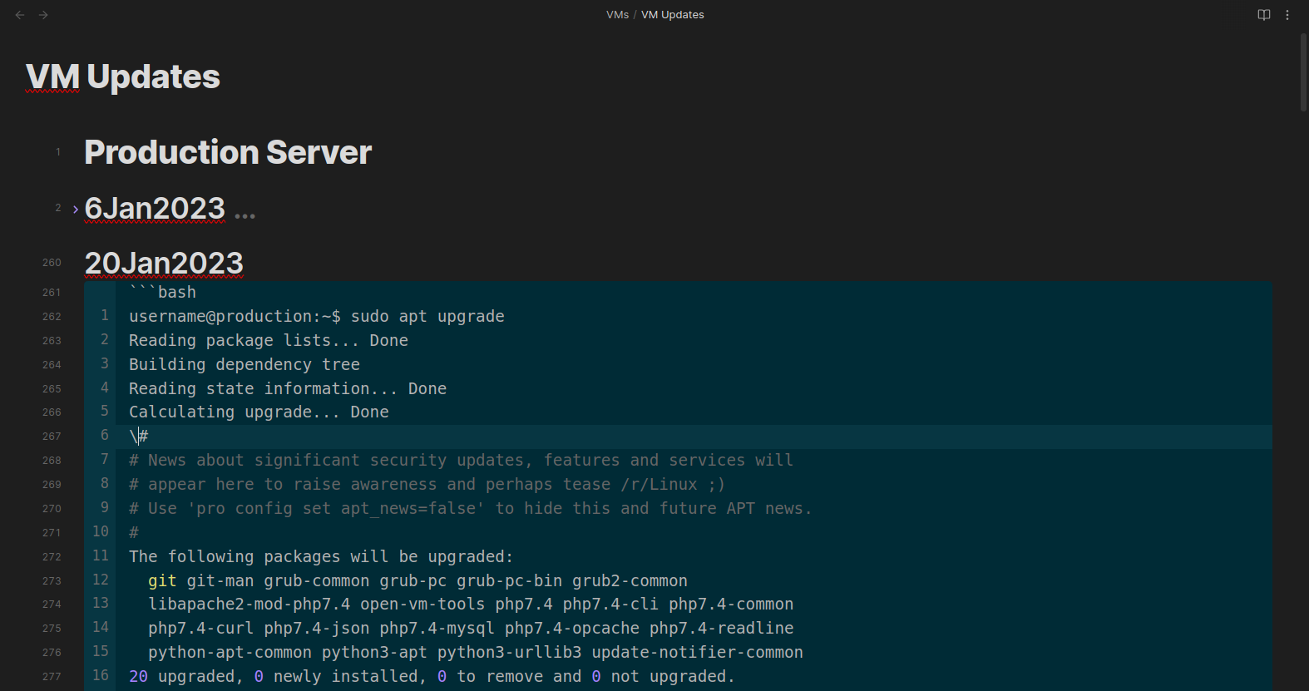This screenshot has width=1309, height=691.
Task: Edit the large VM Updates note title
Action: point(123,77)
